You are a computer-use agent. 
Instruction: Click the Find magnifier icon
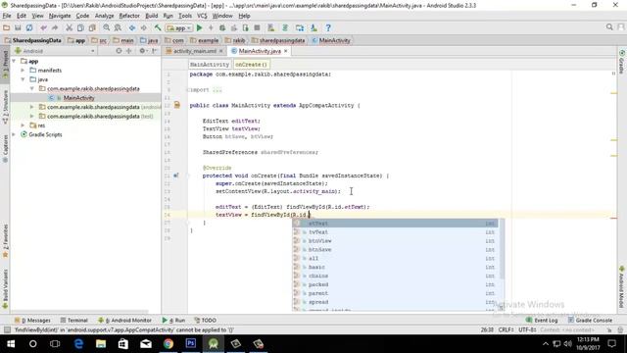pyautogui.click(x=107, y=27)
